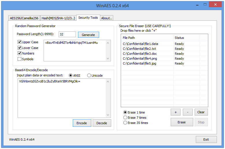Click the Encode button
Image resolution: width=225 pixels, height=149 pixels.
tap(81, 123)
